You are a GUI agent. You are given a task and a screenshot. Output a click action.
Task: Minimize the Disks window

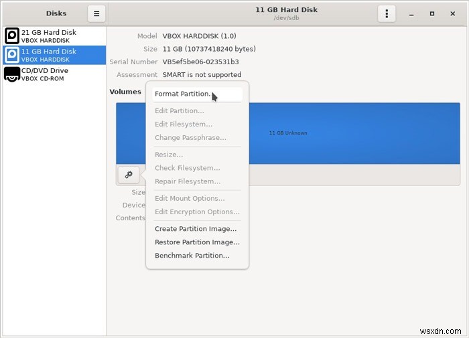tap(411, 14)
